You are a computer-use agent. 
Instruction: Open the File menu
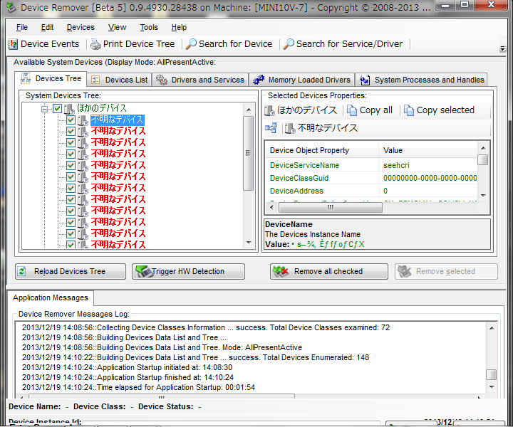pyautogui.click(x=22, y=28)
